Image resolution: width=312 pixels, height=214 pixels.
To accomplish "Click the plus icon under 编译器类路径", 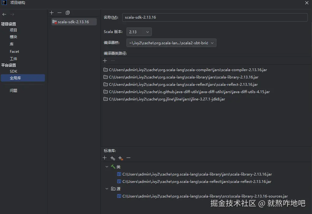I will tap(105, 61).
